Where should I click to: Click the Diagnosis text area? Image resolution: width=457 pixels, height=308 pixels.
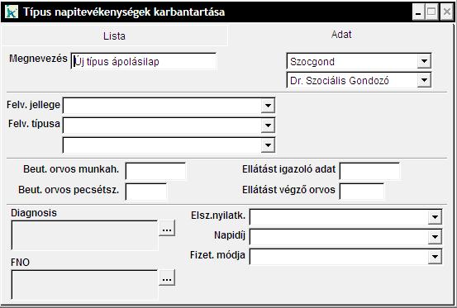click(84, 235)
